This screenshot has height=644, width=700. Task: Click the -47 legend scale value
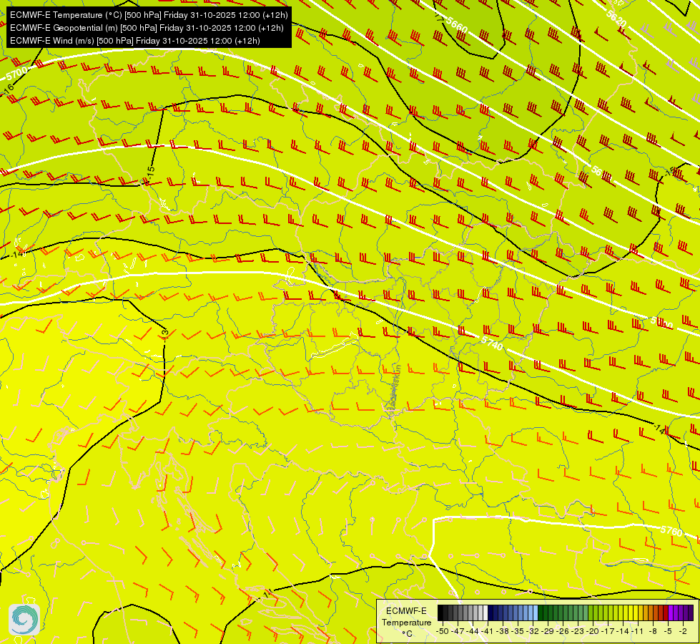click(457, 631)
